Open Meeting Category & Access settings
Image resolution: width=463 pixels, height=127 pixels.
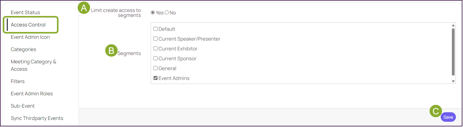33,65
